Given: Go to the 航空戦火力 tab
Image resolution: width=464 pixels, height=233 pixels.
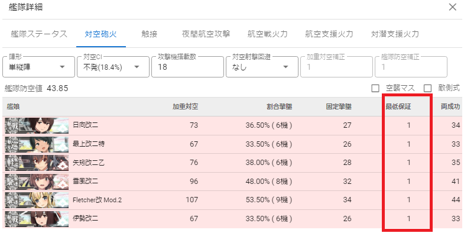Looking at the screenshot, I should tap(268, 34).
